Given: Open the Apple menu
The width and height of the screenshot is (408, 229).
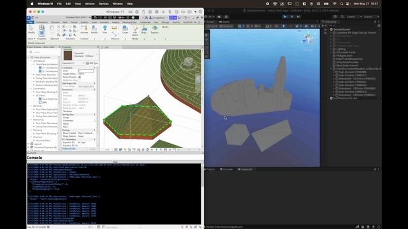Looking at the screenshot, I should 32,4.
